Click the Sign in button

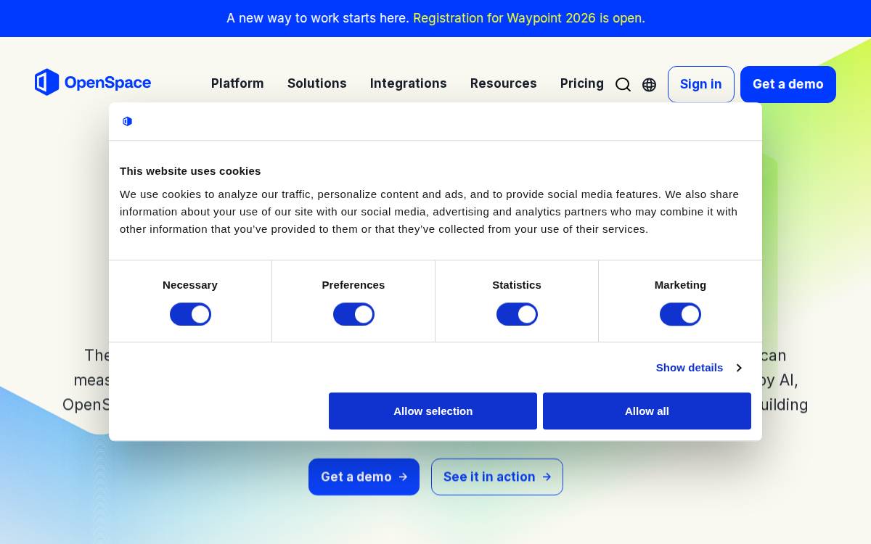pyautogui.click(x=701, y=84)
